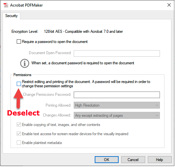Focus the Document Open Password field
This screenshot has width=175, height=167.
(x=117, y=53)
